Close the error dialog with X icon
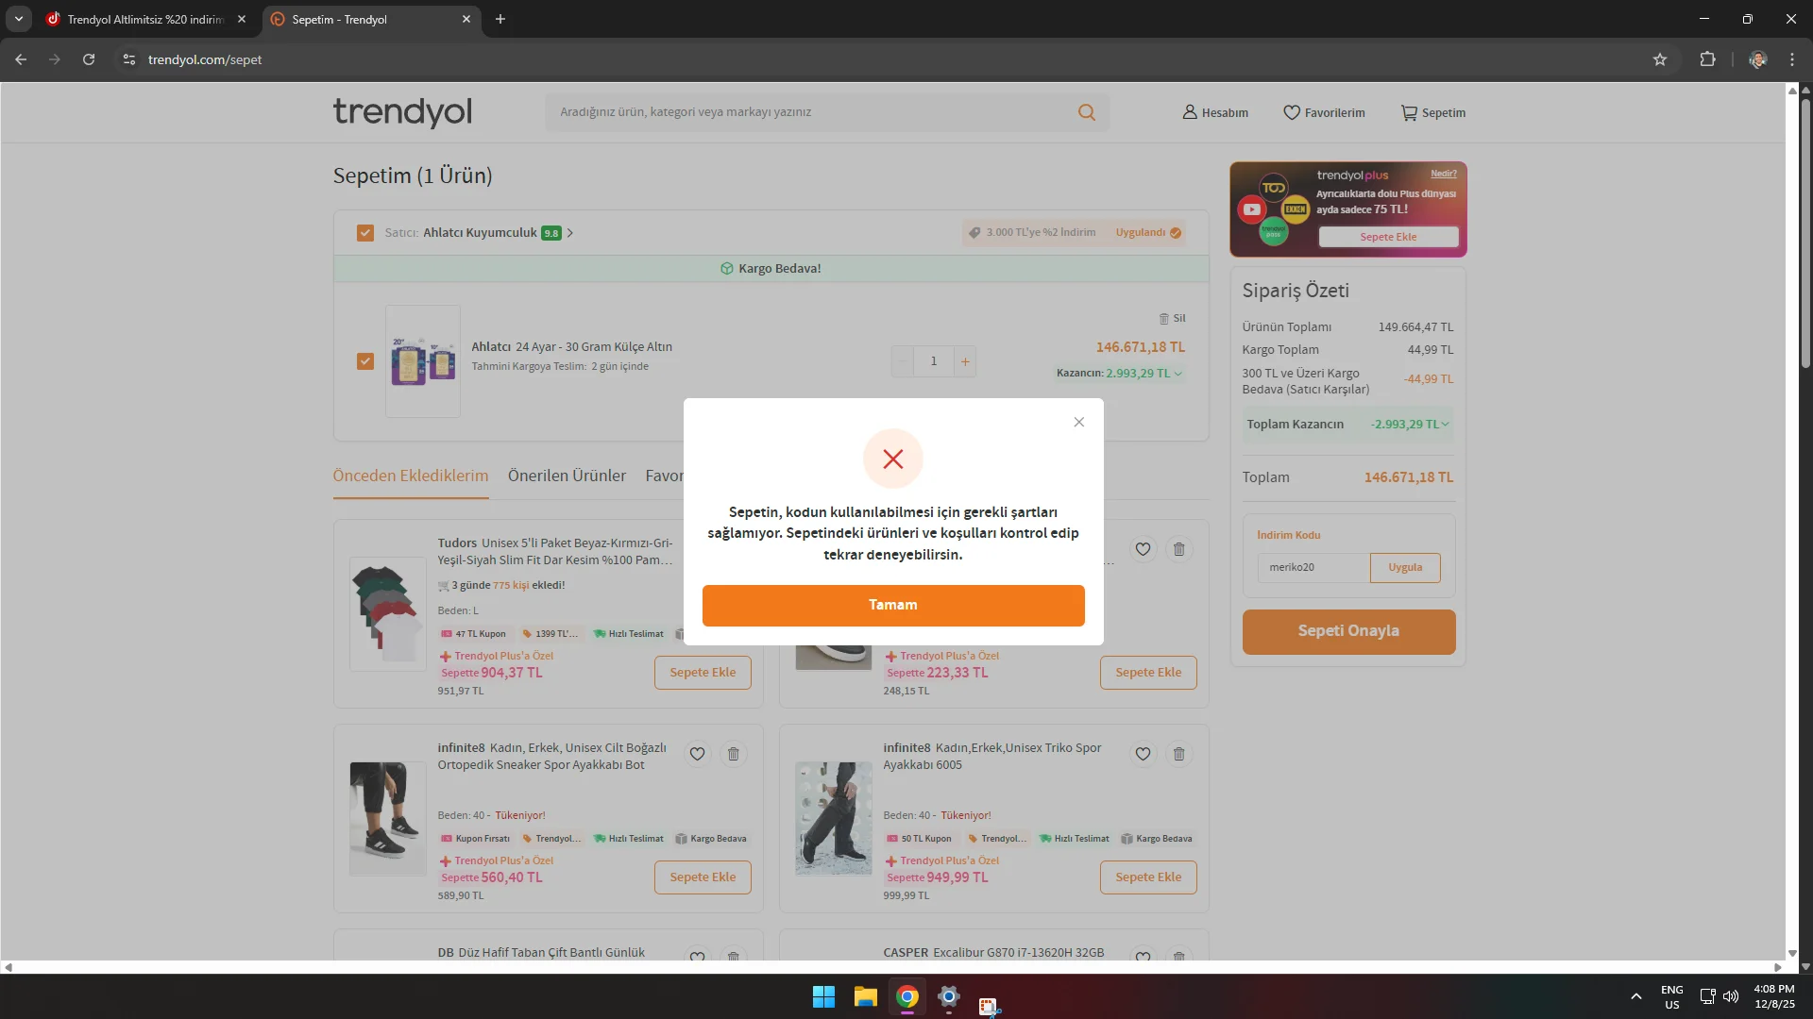This screenshot has height=1019, width=1813. click(1078, 422)
